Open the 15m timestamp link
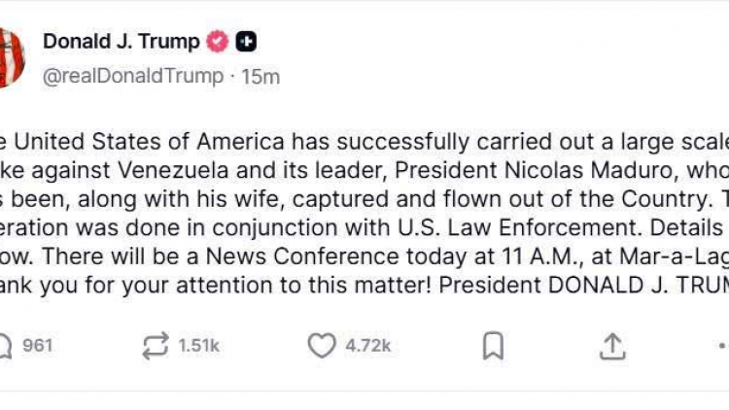This screenshot has height=410, width=729. pos(260,76)
